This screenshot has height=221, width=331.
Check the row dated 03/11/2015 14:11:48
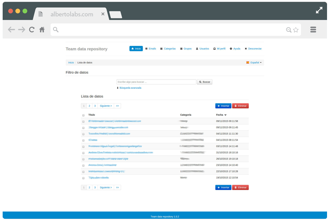83,147
